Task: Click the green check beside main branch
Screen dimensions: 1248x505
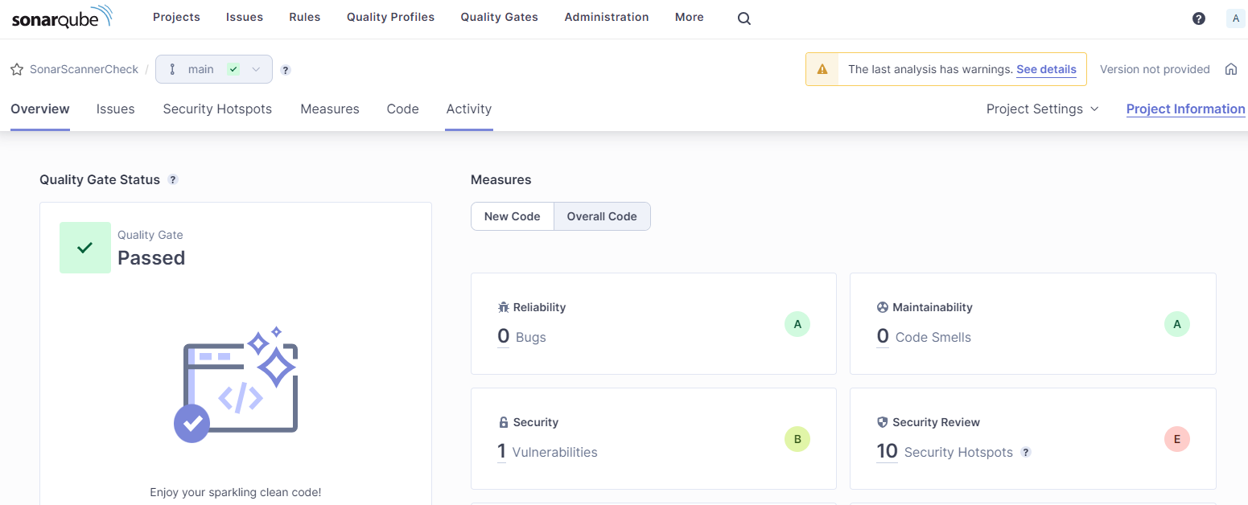Action: (x=233, y=69)
